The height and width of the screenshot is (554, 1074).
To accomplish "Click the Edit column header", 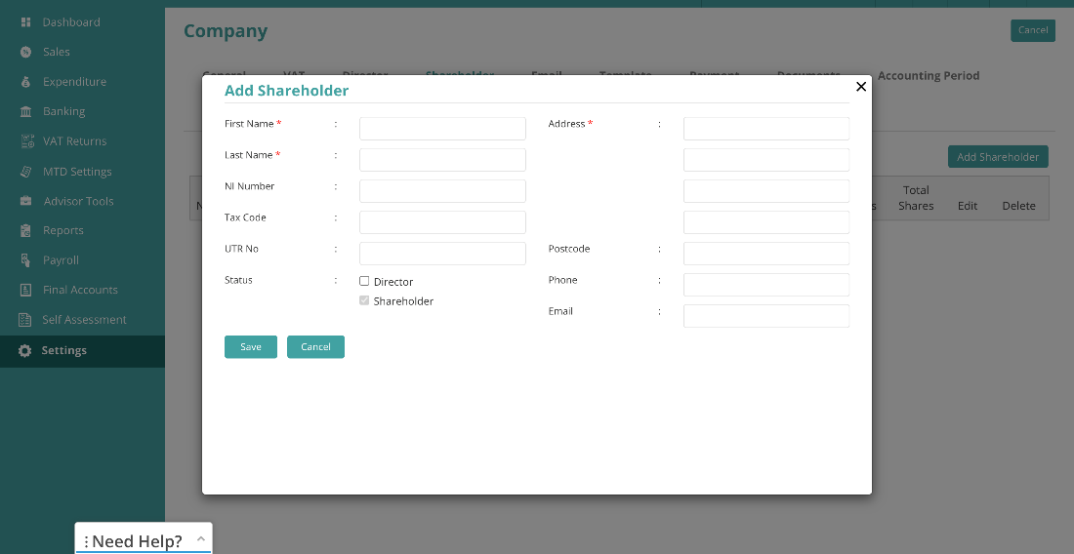I will [x=968, y=206].
